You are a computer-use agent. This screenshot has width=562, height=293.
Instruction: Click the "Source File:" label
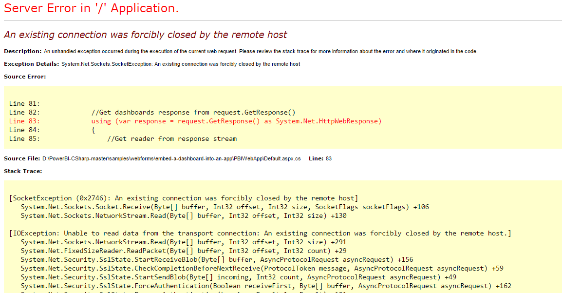22,158
